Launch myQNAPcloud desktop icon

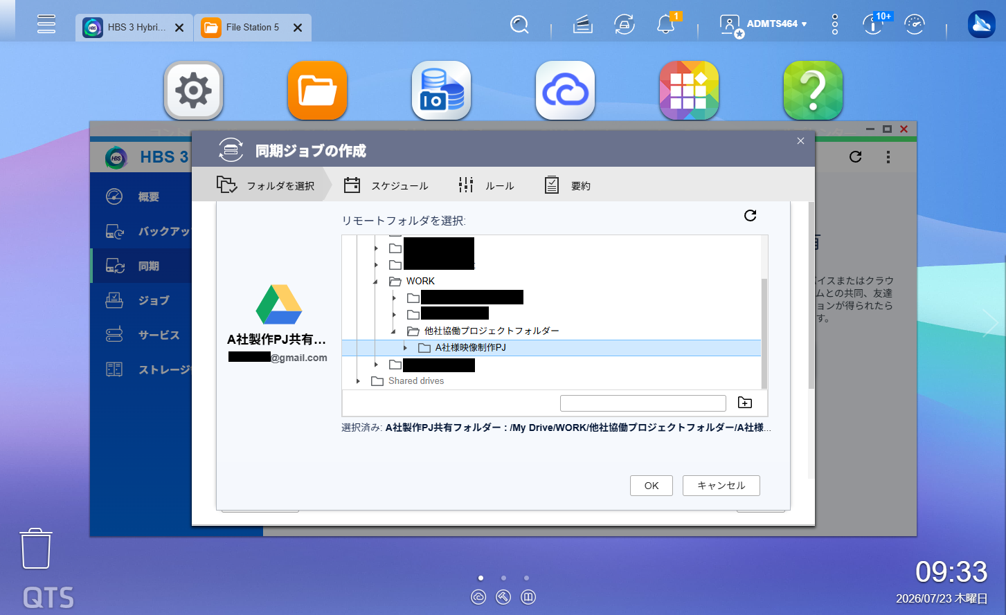click(x=565, y=90)
